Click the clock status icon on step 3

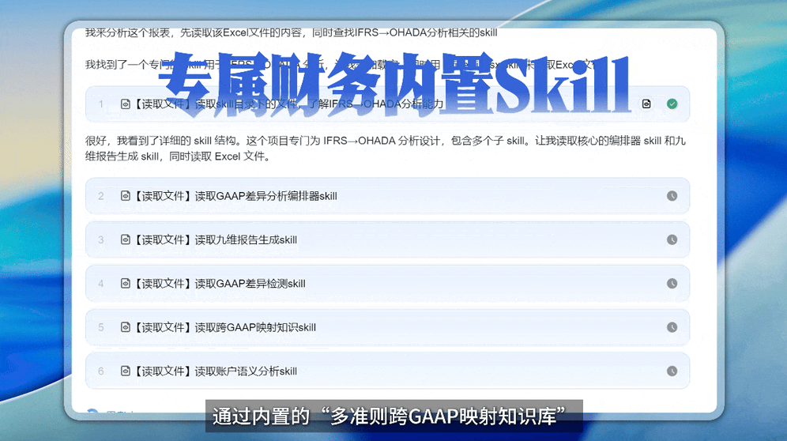(672, 239)
